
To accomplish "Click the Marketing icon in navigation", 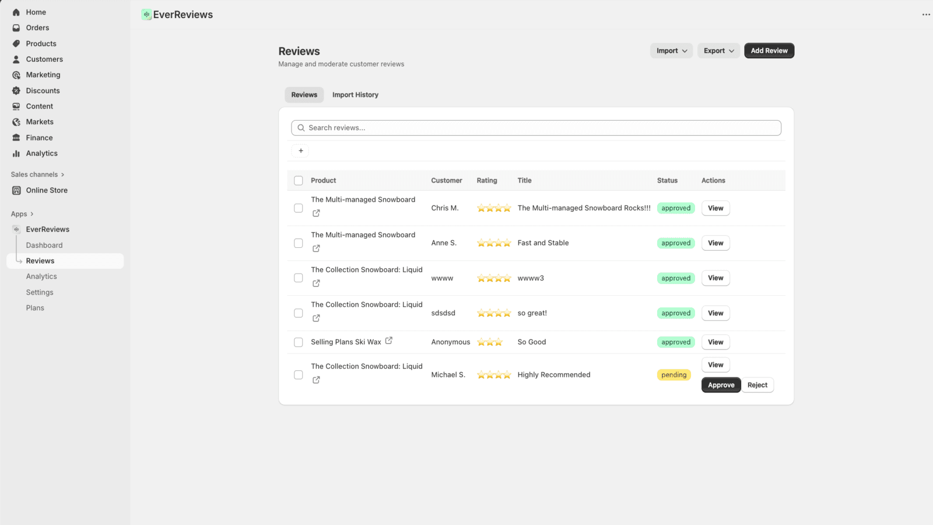I will [16, 75].
